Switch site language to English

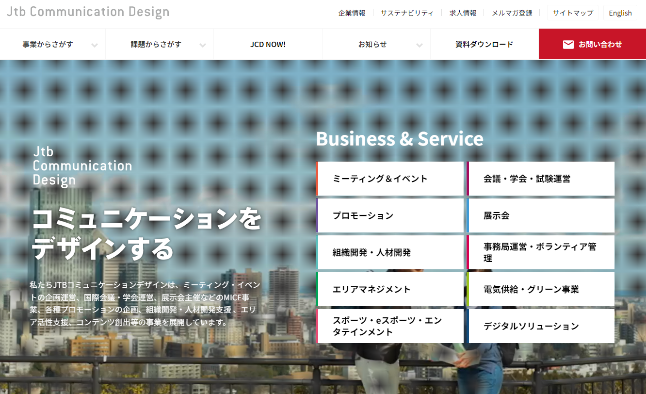point(620,13)
